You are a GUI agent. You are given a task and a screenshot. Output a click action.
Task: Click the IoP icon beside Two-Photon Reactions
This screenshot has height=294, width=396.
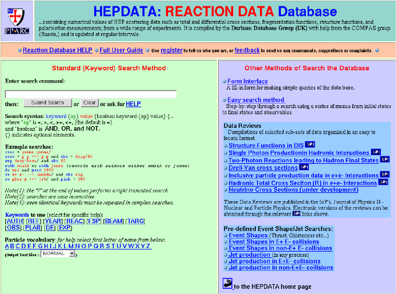(x=385, y=159)
